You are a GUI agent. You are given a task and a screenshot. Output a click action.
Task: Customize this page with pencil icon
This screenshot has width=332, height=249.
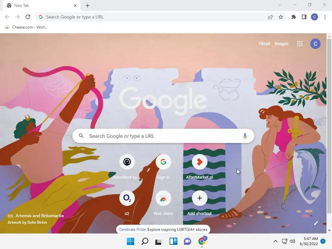pos(316,223)
